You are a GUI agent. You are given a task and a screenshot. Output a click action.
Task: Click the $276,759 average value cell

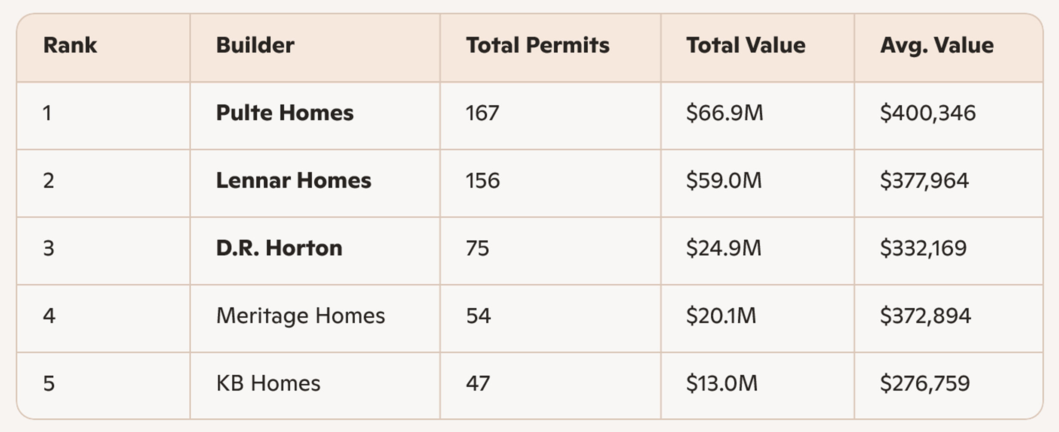(924, 383)
